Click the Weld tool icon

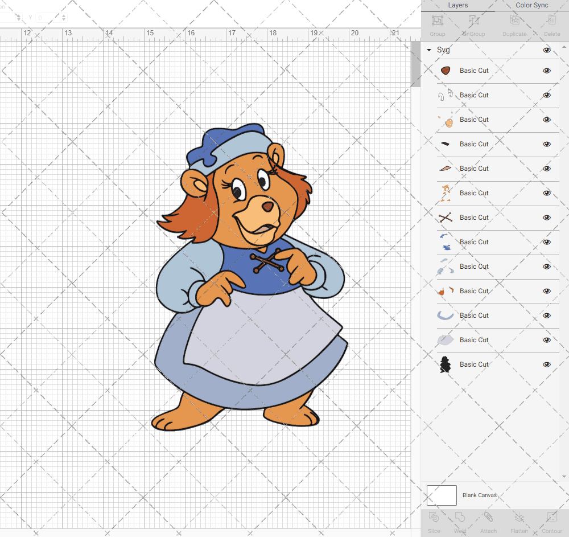pos(460,517)
